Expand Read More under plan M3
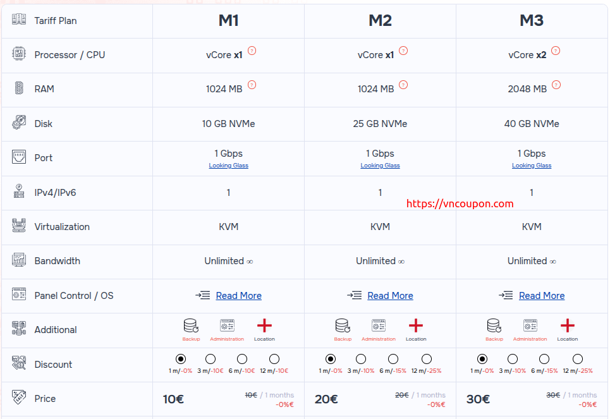The image size is (610, 419). click(542, 296)
